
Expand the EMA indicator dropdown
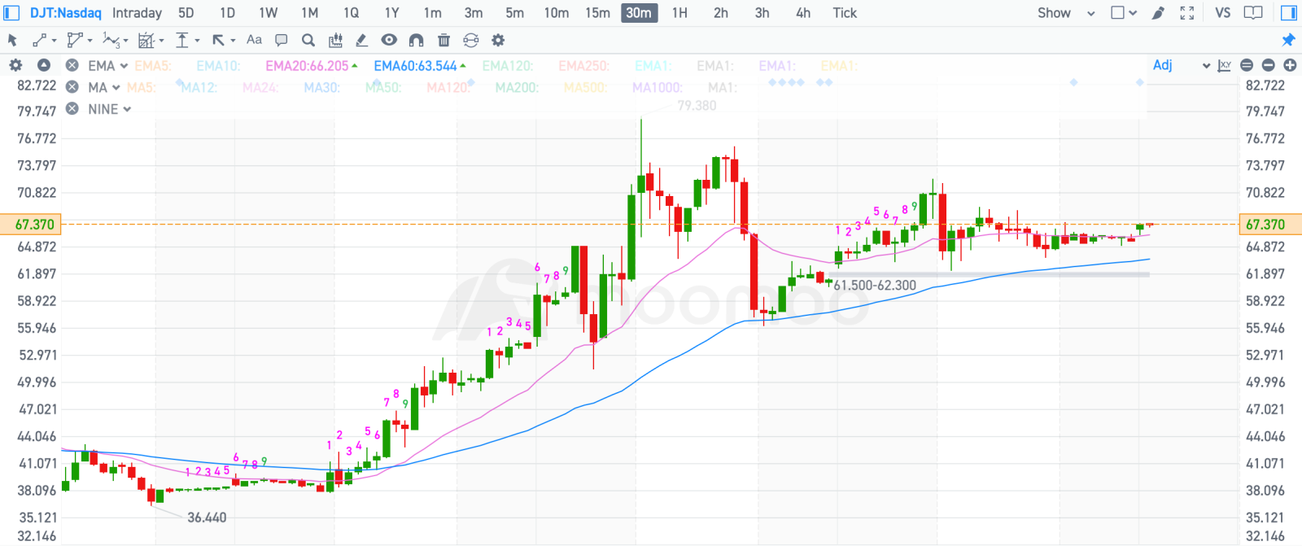(x=124, y=66)
